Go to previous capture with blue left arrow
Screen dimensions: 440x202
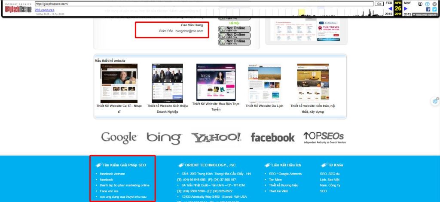coord(390,9)
